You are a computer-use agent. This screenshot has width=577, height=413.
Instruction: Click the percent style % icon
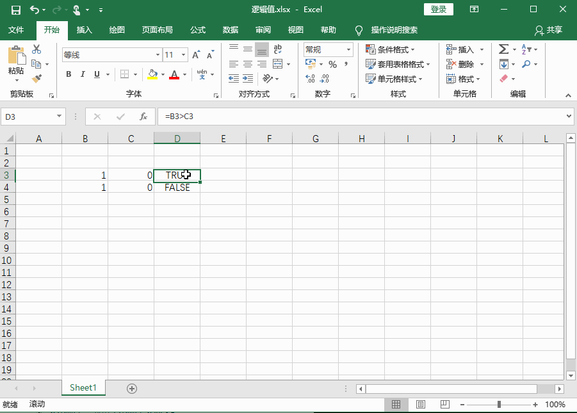tap(333, 63)
